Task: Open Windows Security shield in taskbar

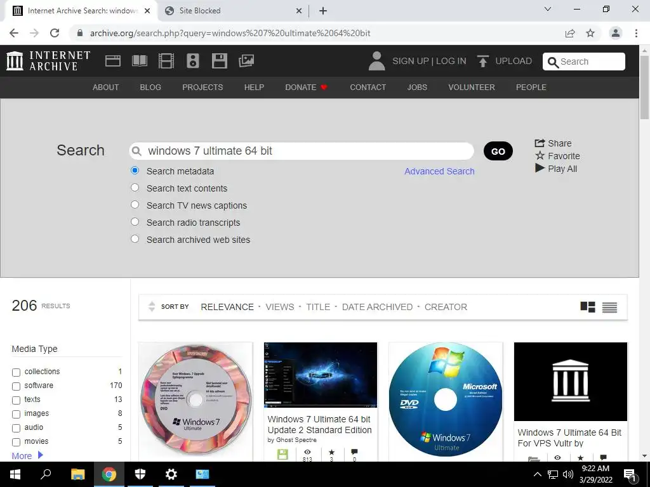Action: coord(140,474)
